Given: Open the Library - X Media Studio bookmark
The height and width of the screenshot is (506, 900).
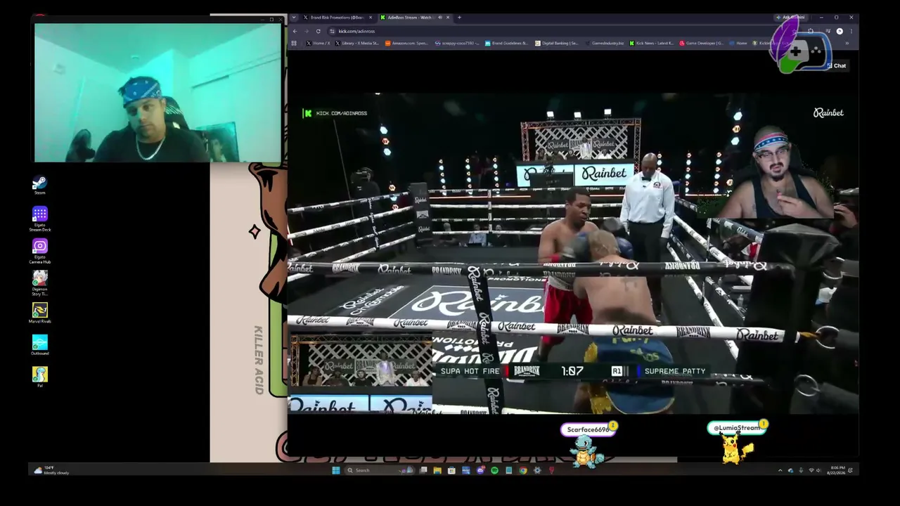Looking at the screenshot, I should pos(357,44).
